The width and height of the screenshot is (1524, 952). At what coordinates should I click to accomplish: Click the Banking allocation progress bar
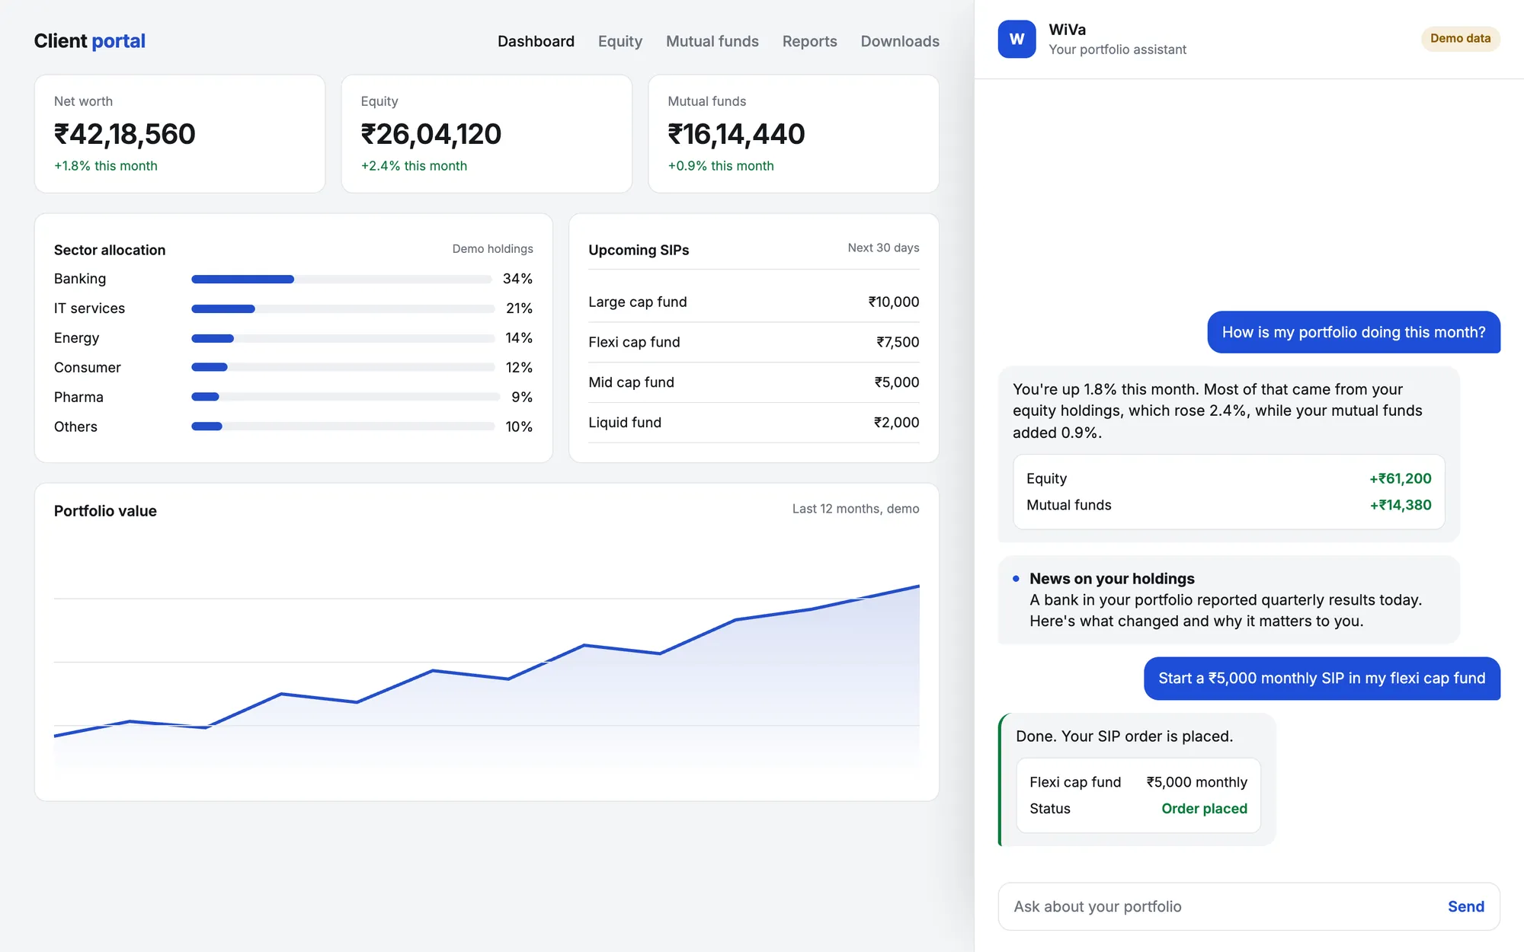click(341, 280)
